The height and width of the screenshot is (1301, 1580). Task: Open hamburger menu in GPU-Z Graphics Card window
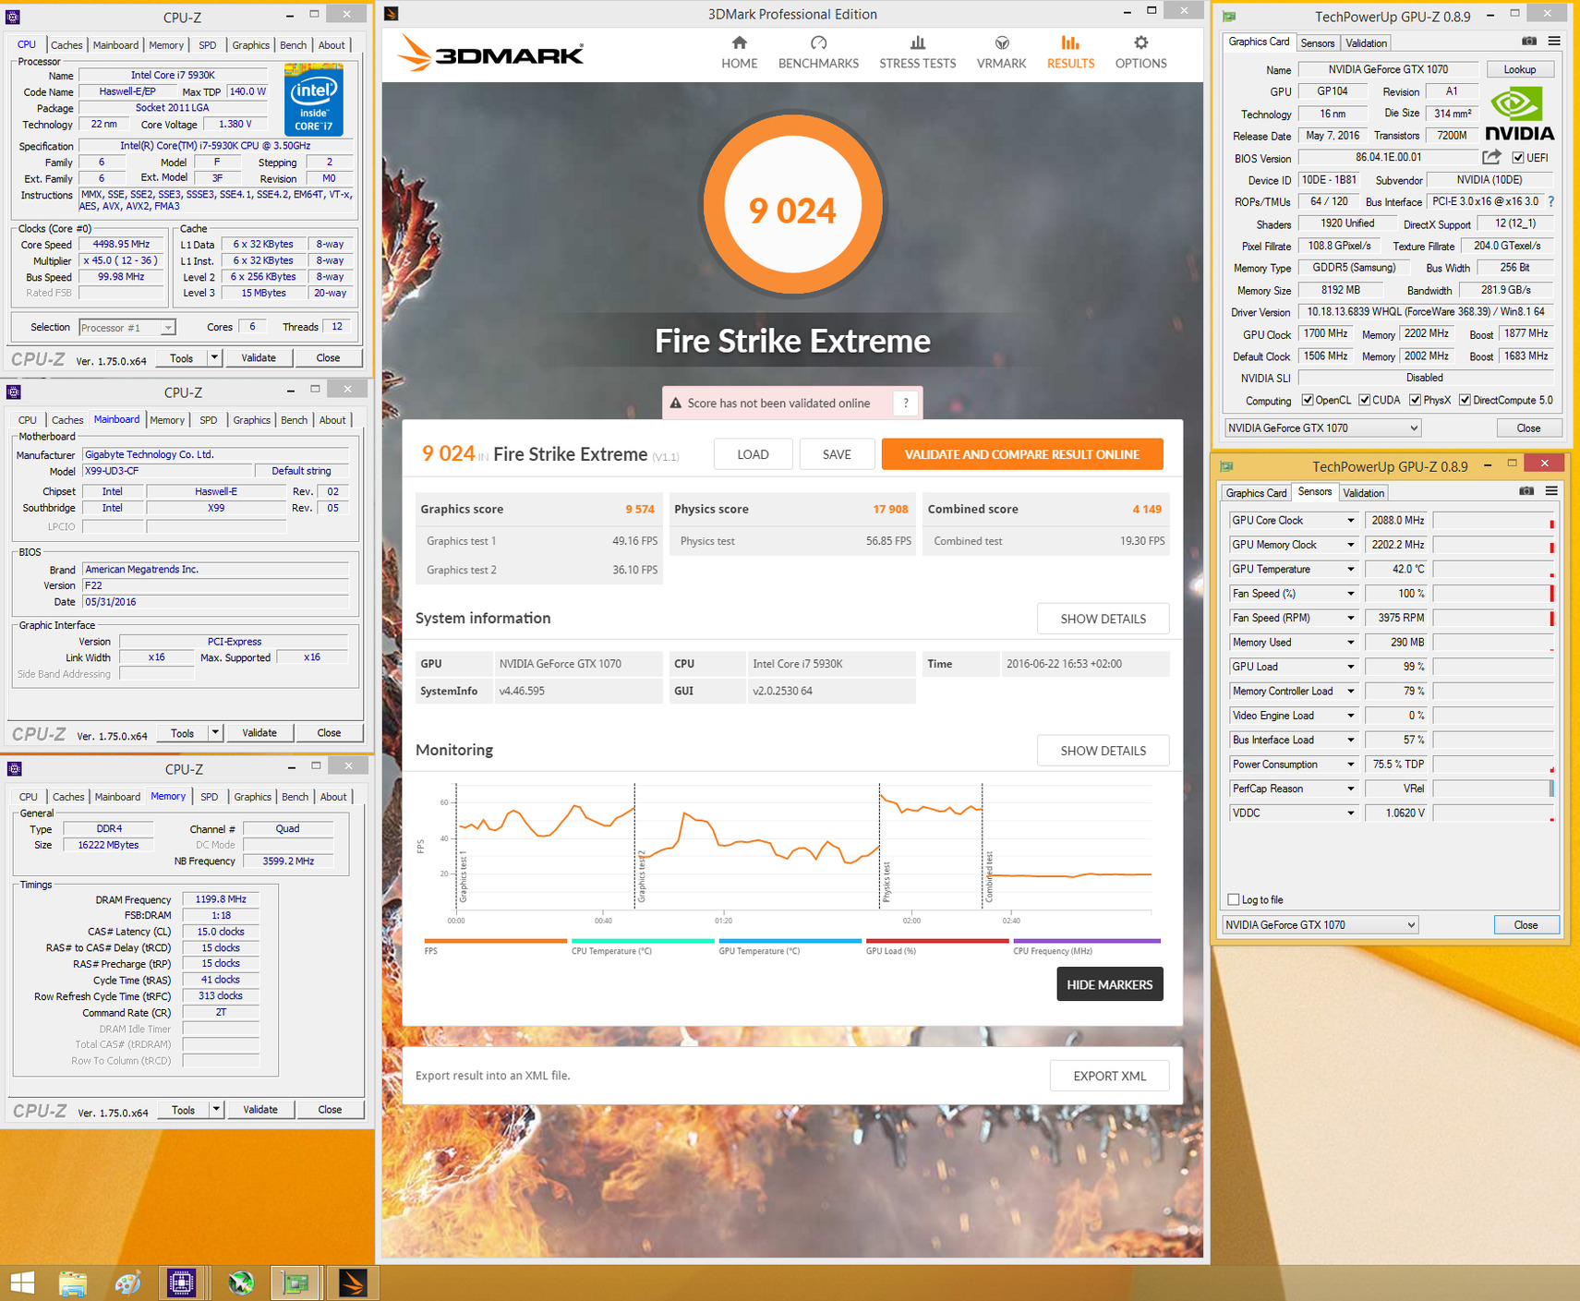1554,42
